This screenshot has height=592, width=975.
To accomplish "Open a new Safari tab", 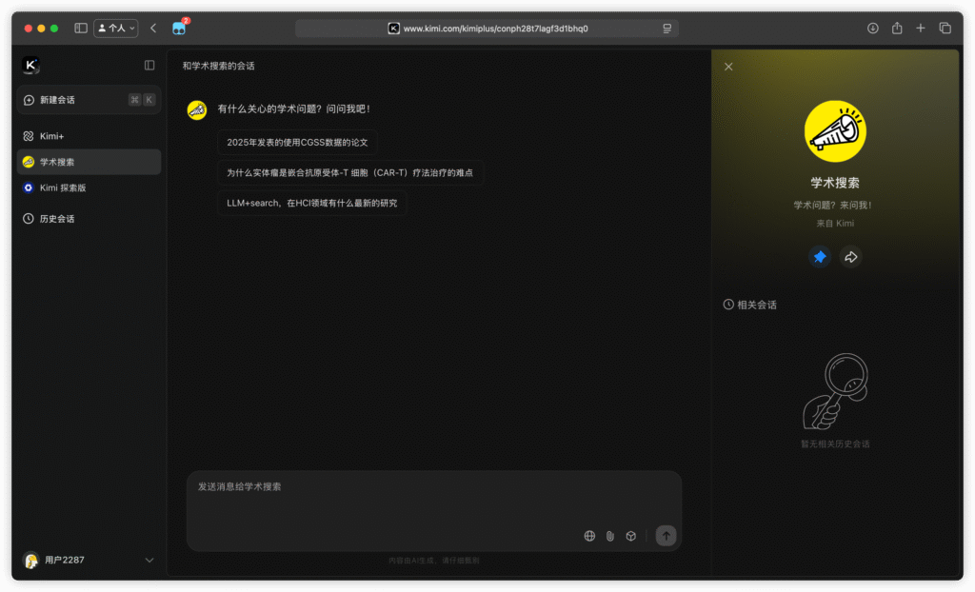I will coord(921,28).
